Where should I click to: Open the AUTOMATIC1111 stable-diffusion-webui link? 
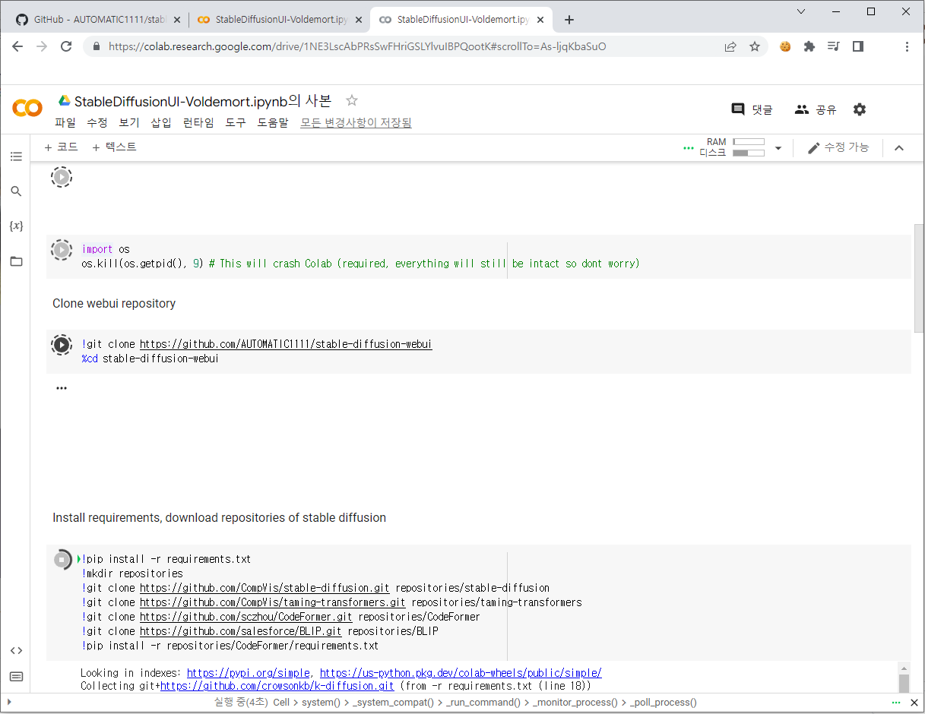click(x=286, y=344)
